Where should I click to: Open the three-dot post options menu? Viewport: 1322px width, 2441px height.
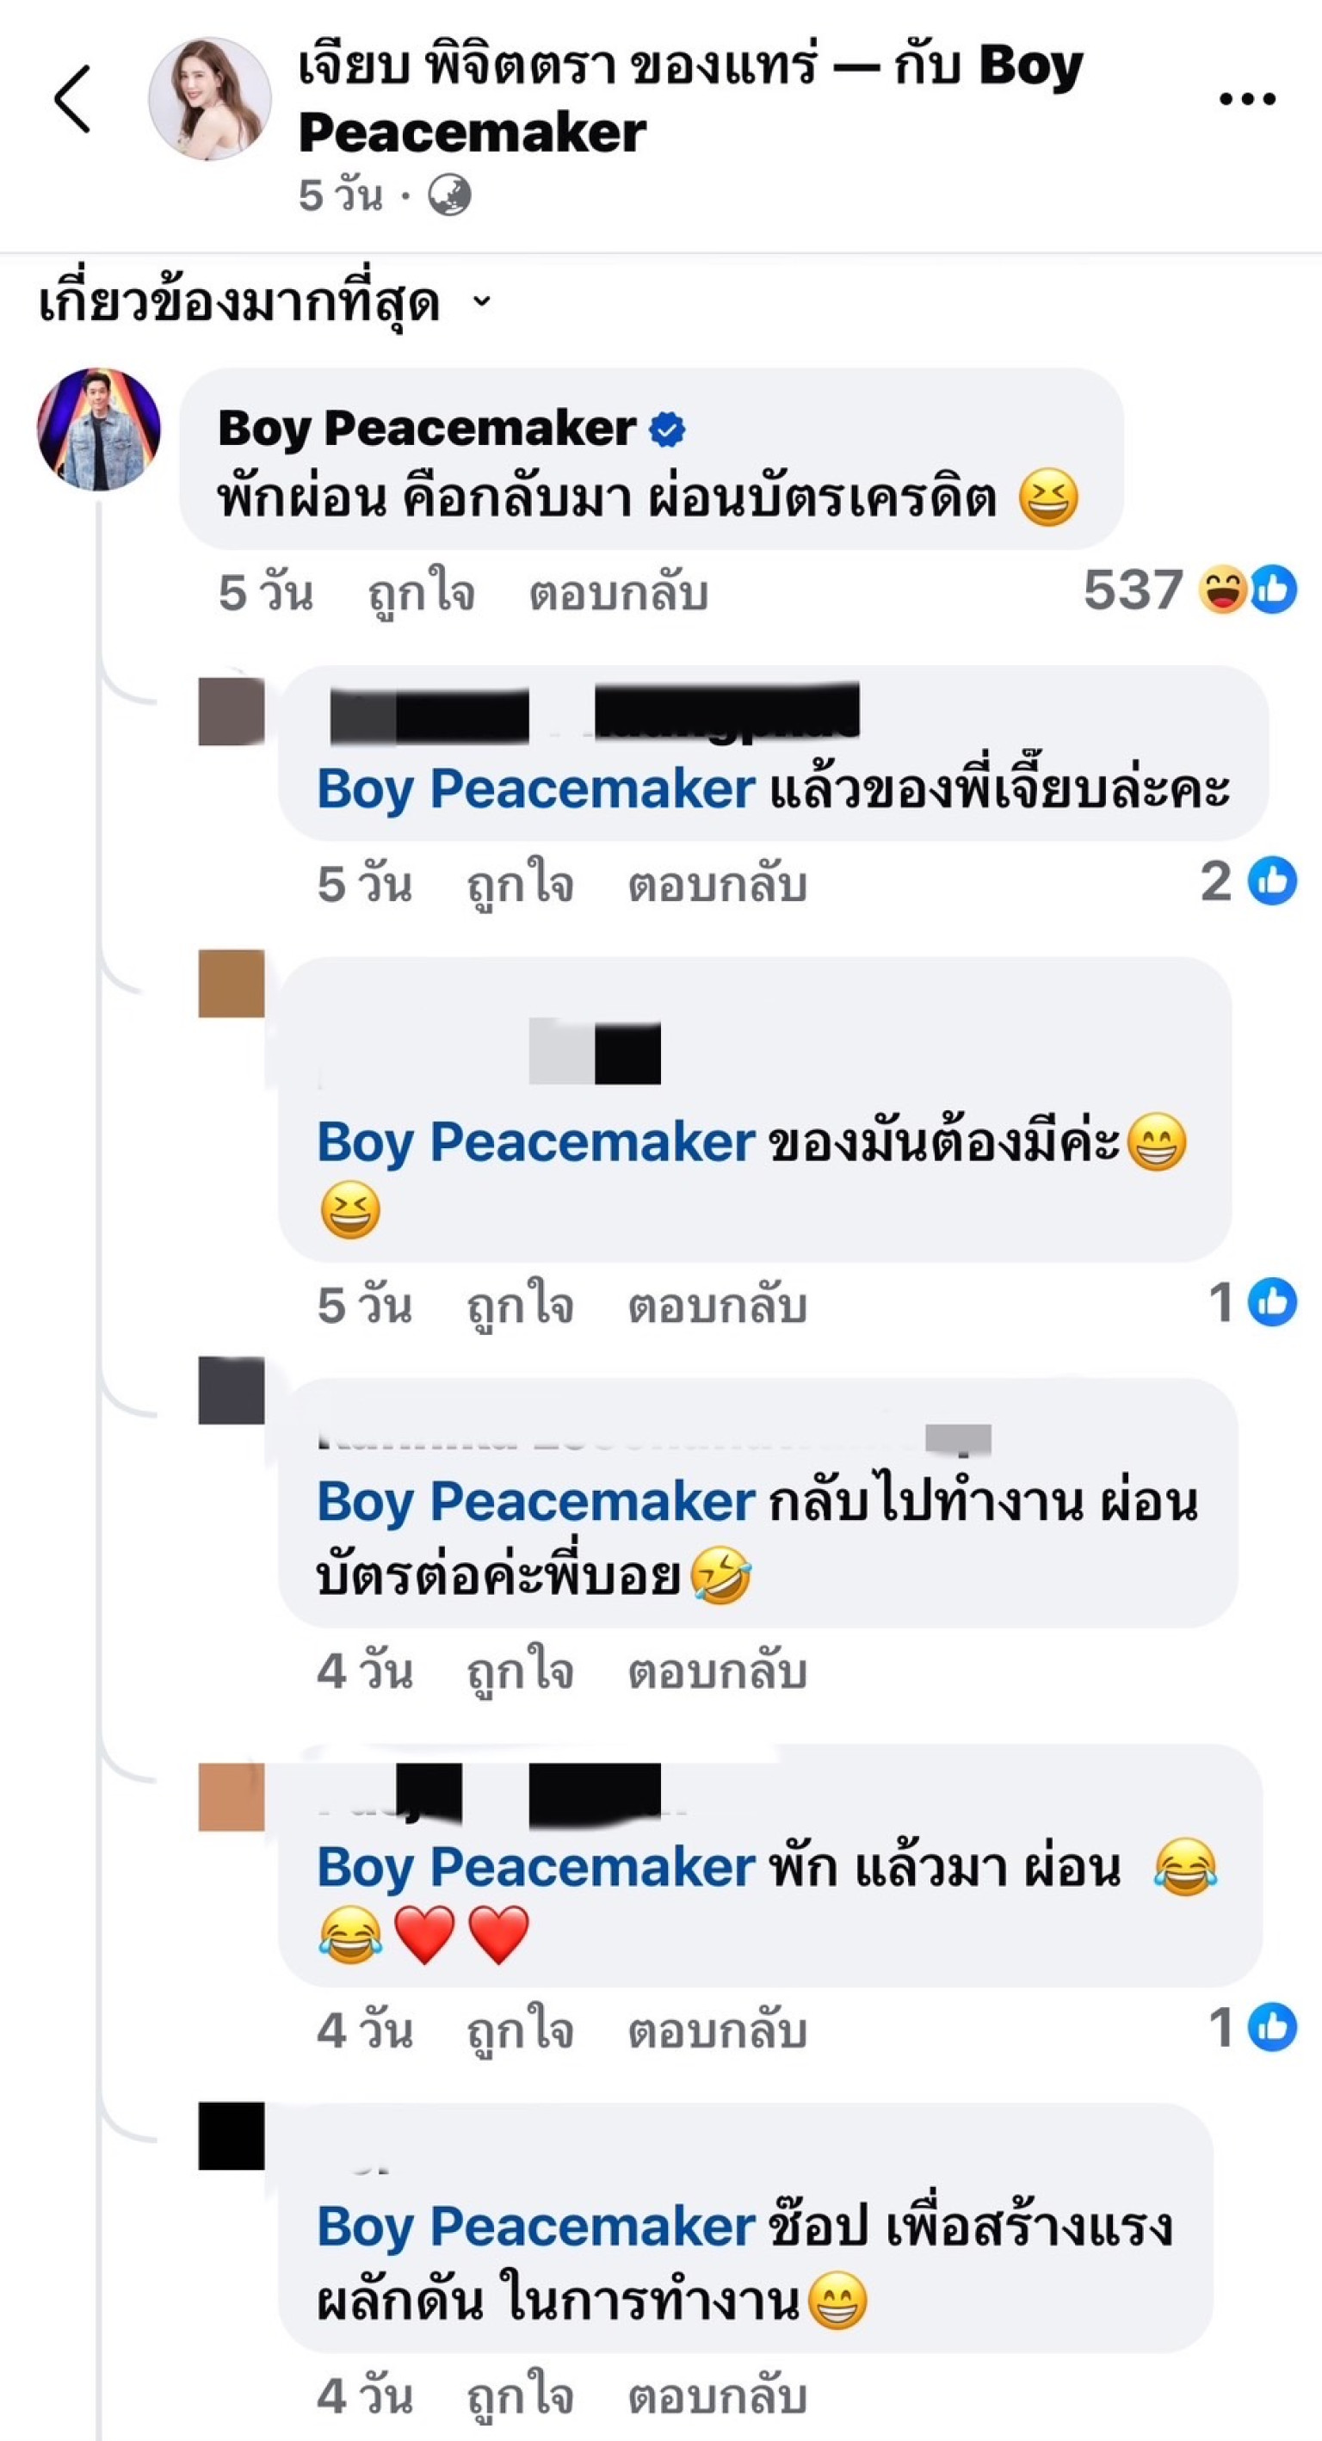pos(1247,98)
